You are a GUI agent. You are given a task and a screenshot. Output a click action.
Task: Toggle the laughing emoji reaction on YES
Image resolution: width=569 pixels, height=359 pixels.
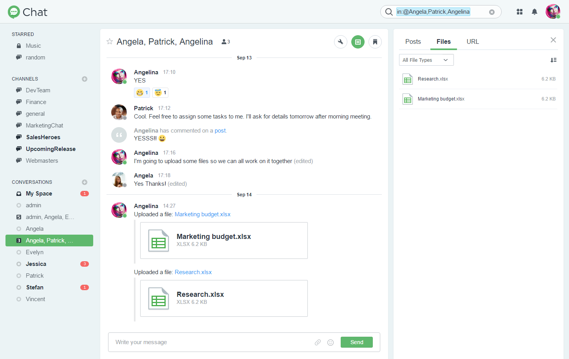pos(142,93)
